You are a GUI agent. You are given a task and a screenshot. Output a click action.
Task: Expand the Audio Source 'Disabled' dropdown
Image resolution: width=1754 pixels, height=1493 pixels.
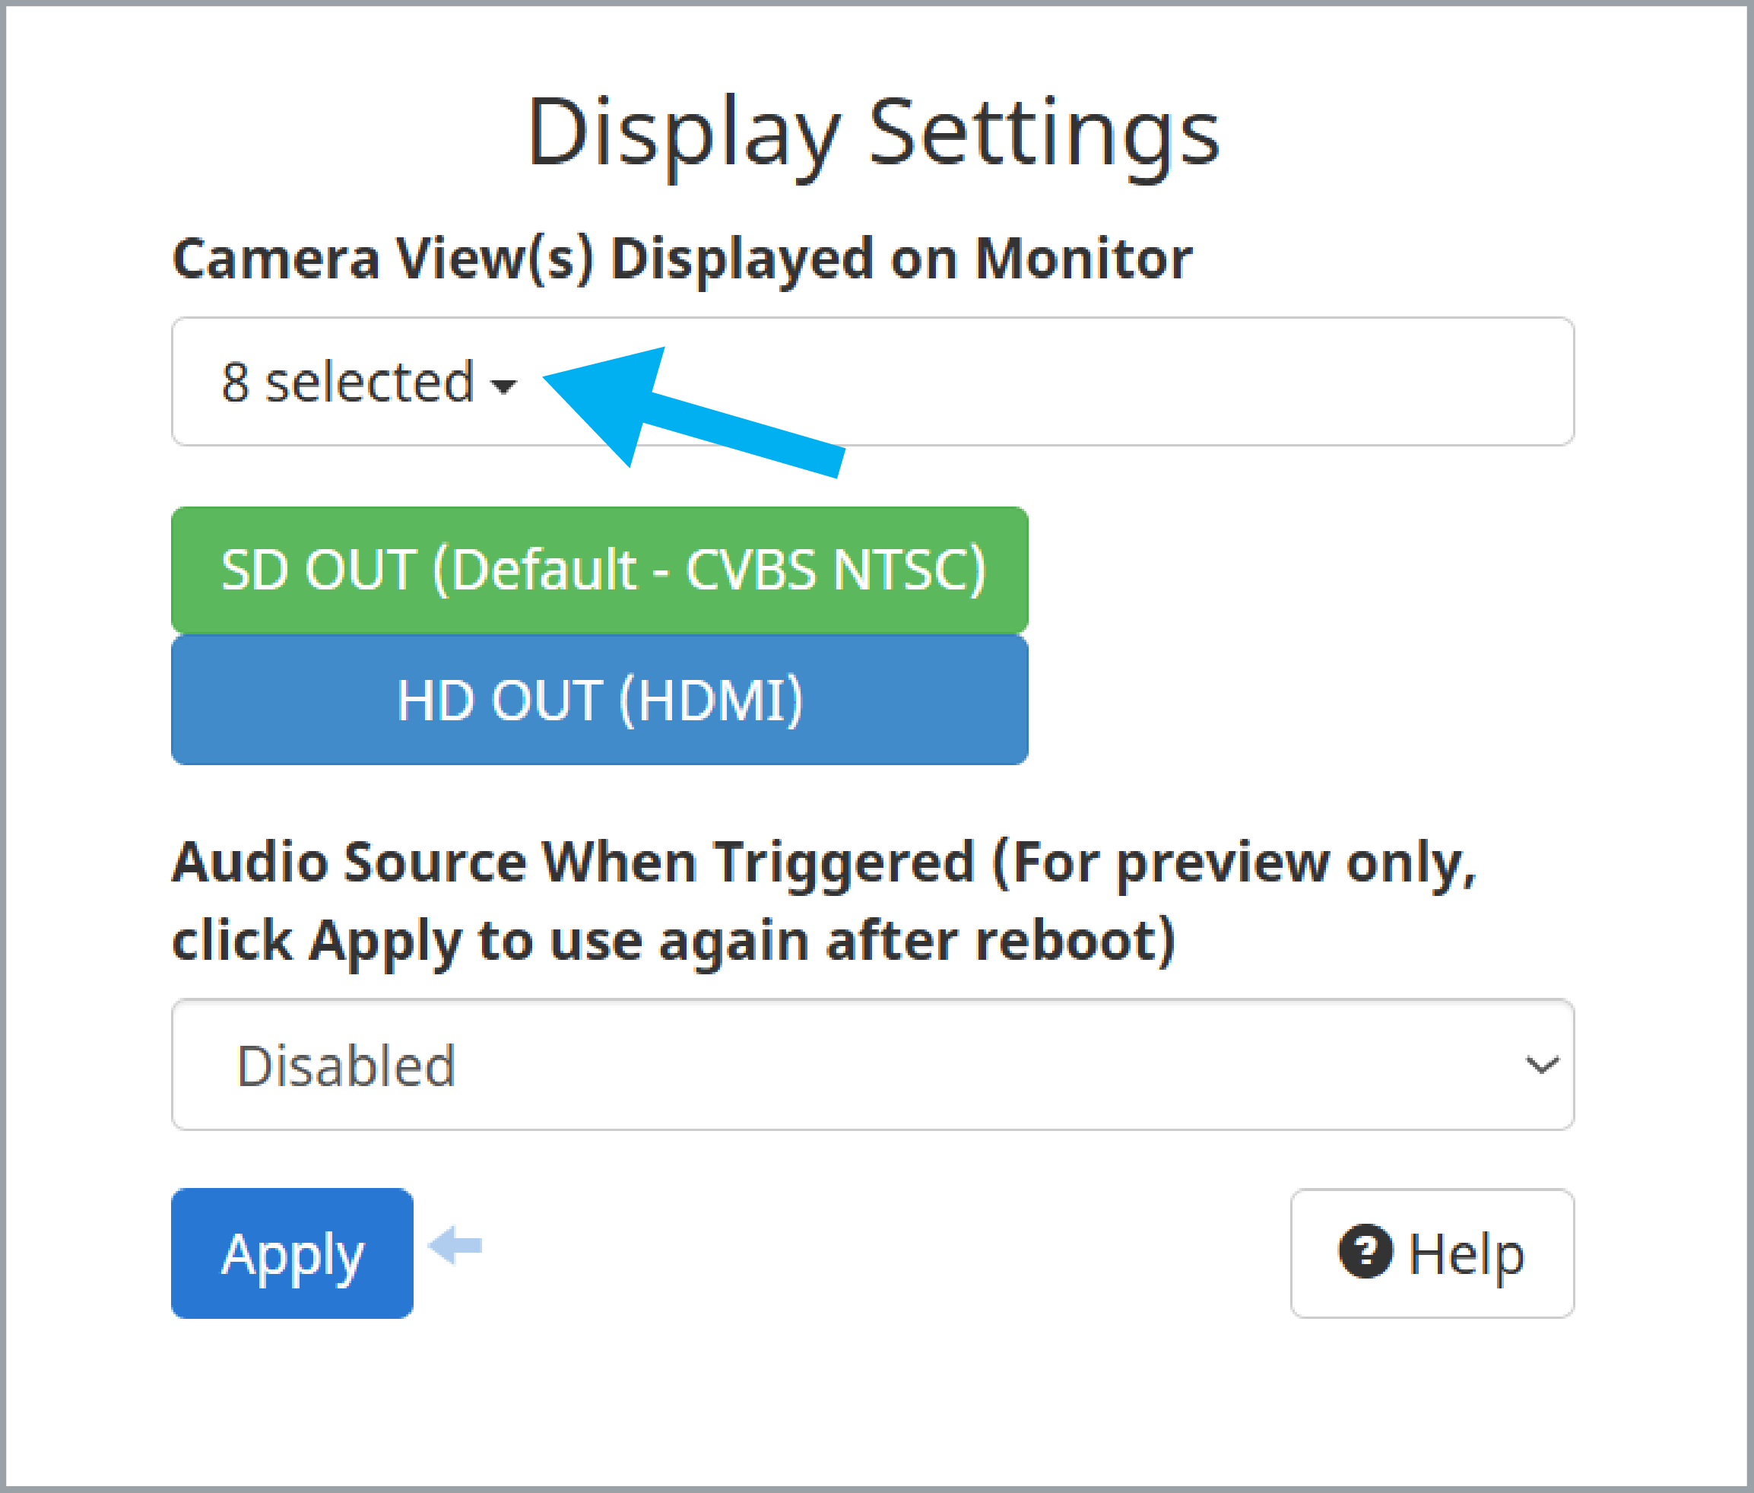coord(872,1065)
